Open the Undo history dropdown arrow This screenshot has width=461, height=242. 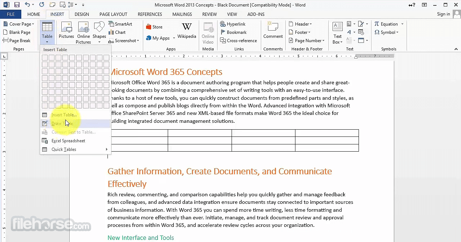(33, 5)
